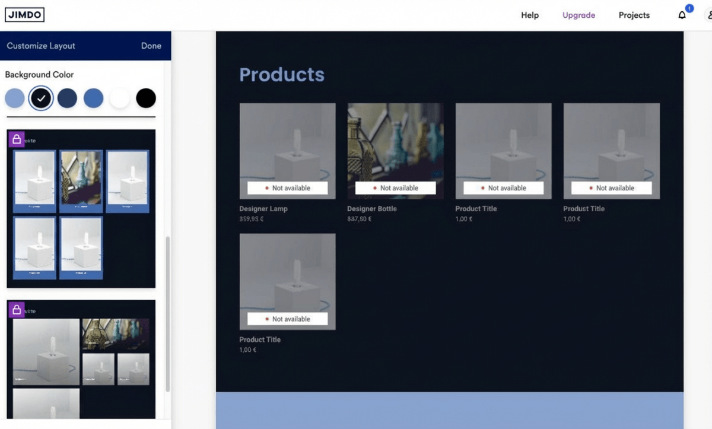
Task: Open the notifications bell icon
Action: pos(682,15)
